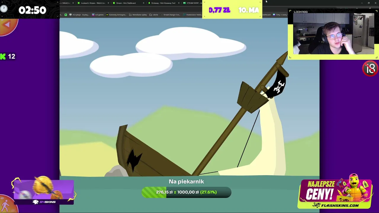Click the Kick favicon on the LookassCs tab
Viewport: 379px width, 213px height.
[78, 3]
